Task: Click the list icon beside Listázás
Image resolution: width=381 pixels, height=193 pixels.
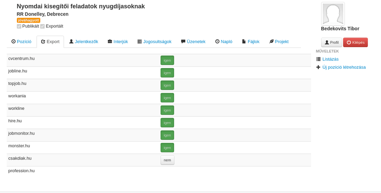Action: pos(319,59)
